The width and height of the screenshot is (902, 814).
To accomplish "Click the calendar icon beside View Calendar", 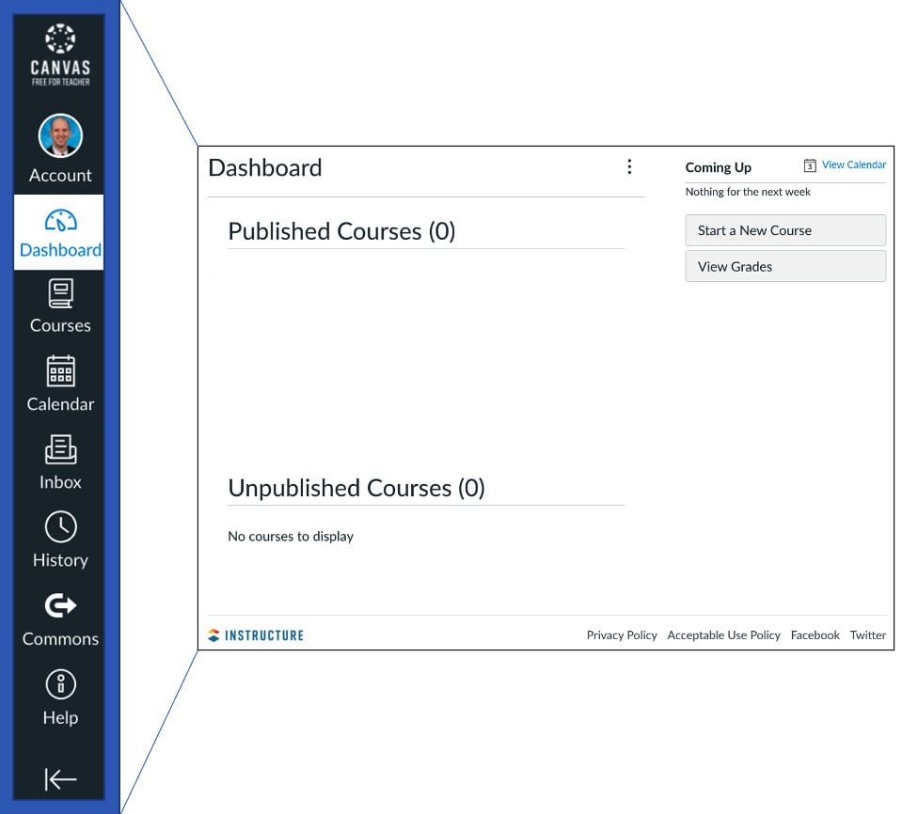I will point(810,165).
